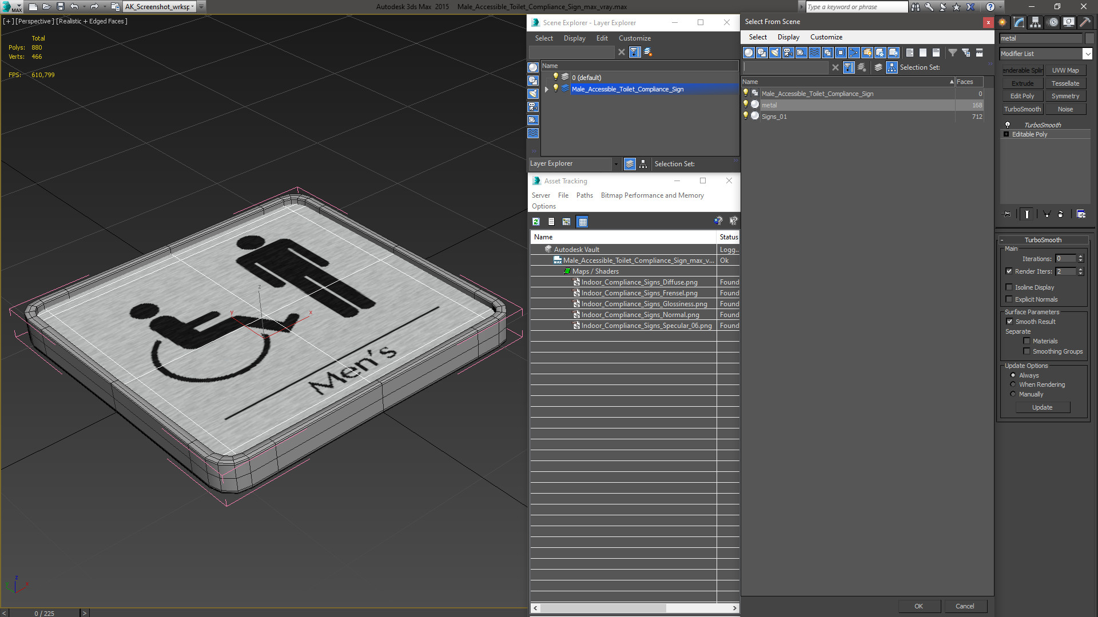Viewport: 1098px width, 617px height.
Task: Open Paths menu in Asset Tracking
Action: pos(584,195)
